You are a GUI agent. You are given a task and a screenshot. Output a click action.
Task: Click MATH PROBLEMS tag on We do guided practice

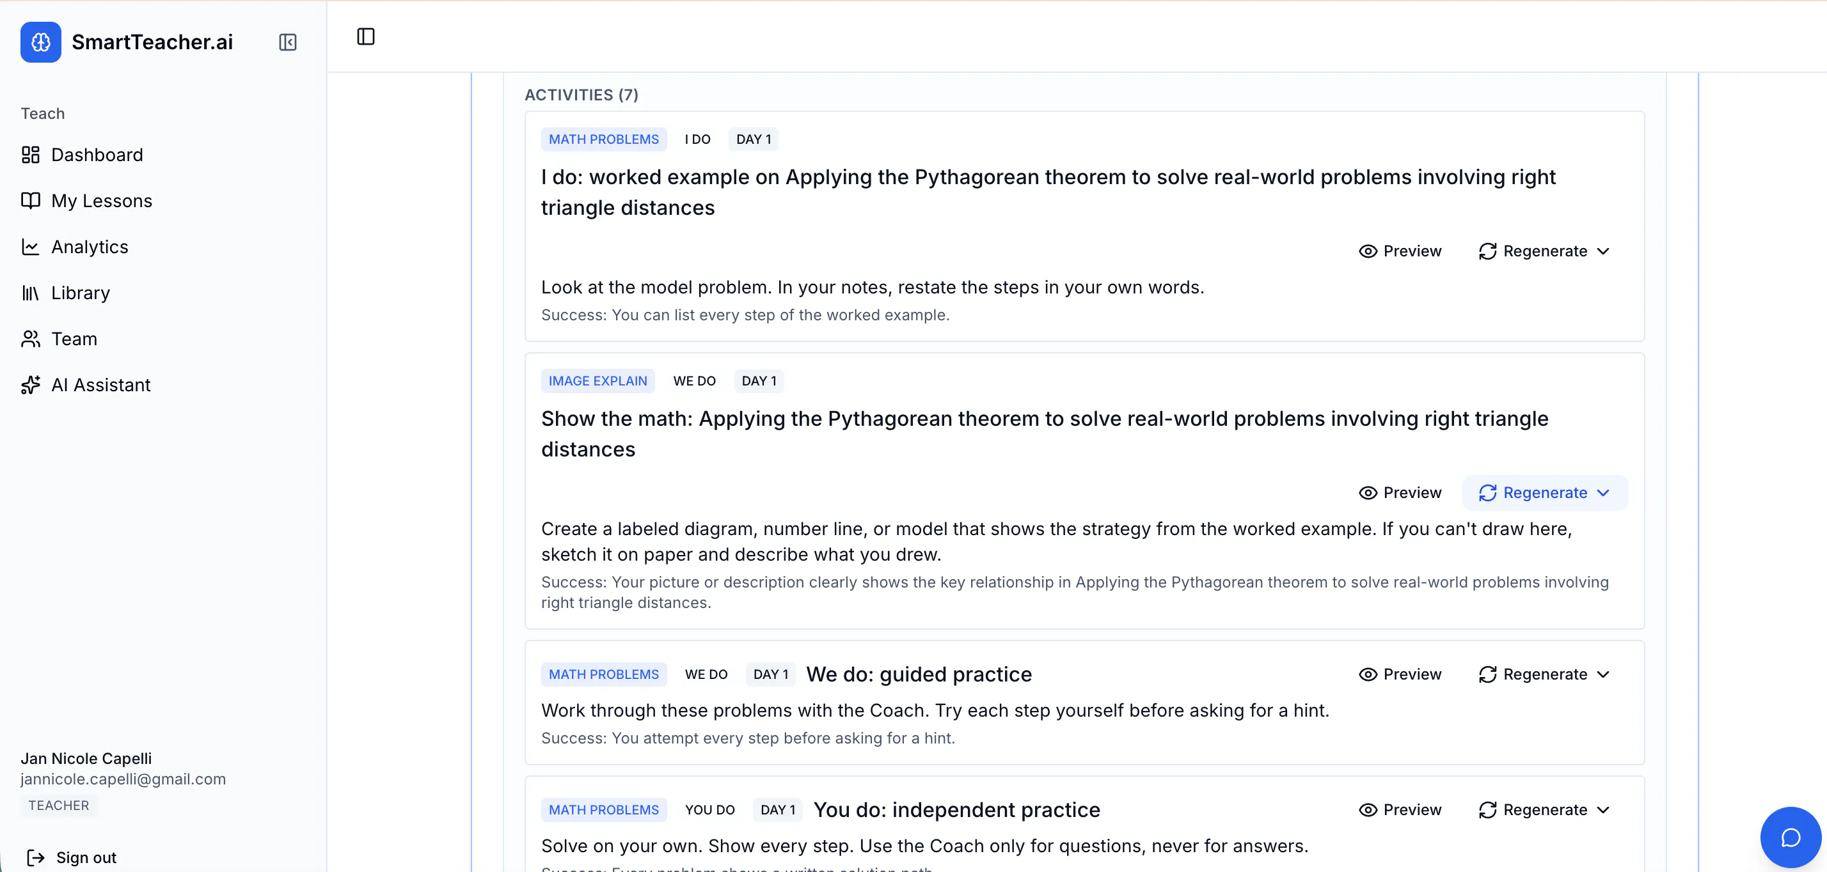(x=604, y=674)
